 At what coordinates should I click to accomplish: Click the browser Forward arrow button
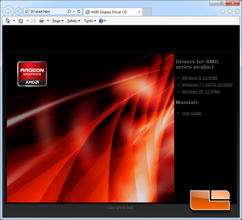(18, 11)
